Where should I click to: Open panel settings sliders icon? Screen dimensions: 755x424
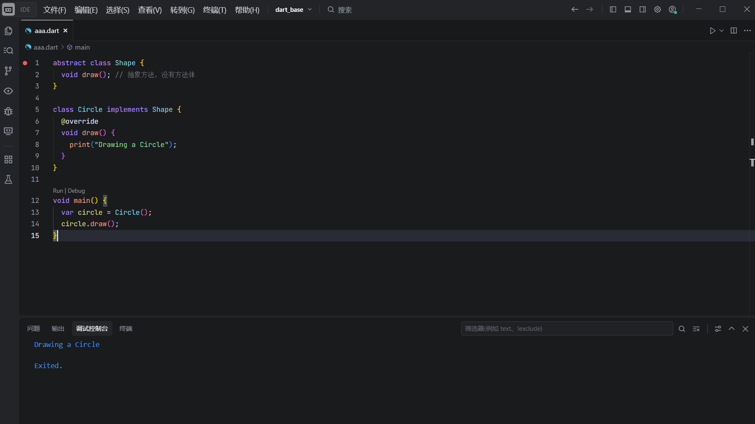(718, 329)
